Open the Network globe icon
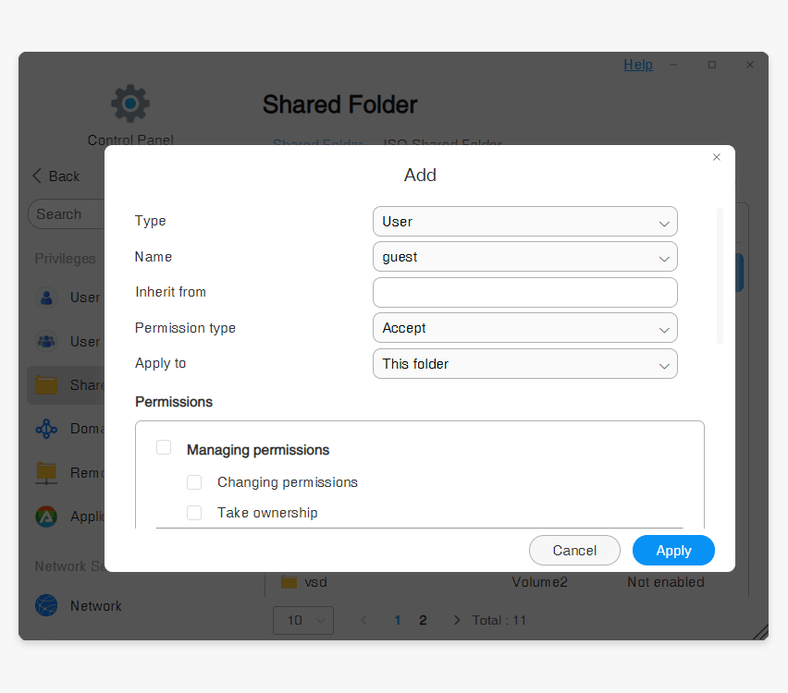 coord(46,606)
